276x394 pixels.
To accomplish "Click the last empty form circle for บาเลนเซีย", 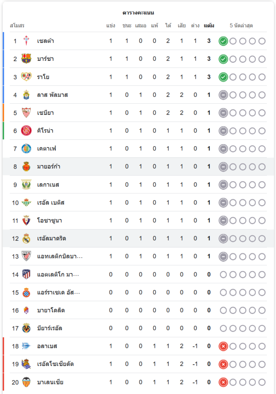I will pos(262,382).
